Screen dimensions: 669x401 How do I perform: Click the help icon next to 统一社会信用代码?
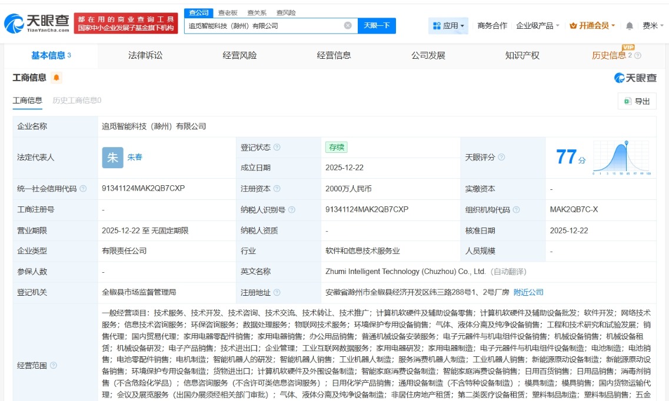tap(83, 189)
